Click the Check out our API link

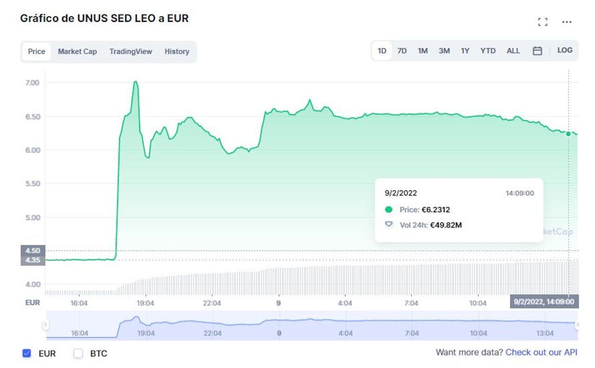point(542,352)
